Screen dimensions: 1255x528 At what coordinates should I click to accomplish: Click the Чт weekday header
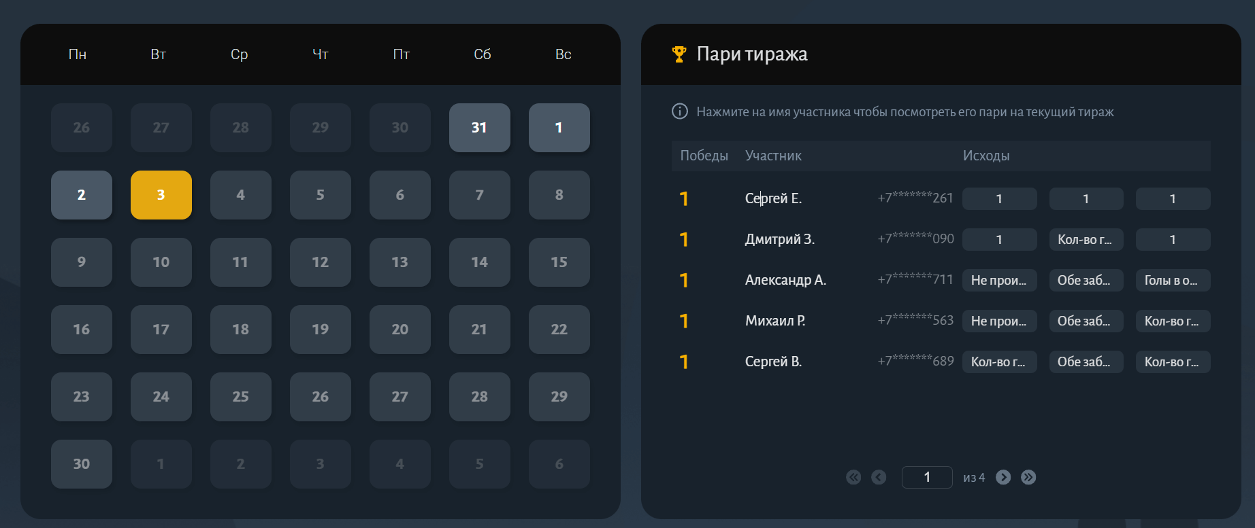coord(321,54)
